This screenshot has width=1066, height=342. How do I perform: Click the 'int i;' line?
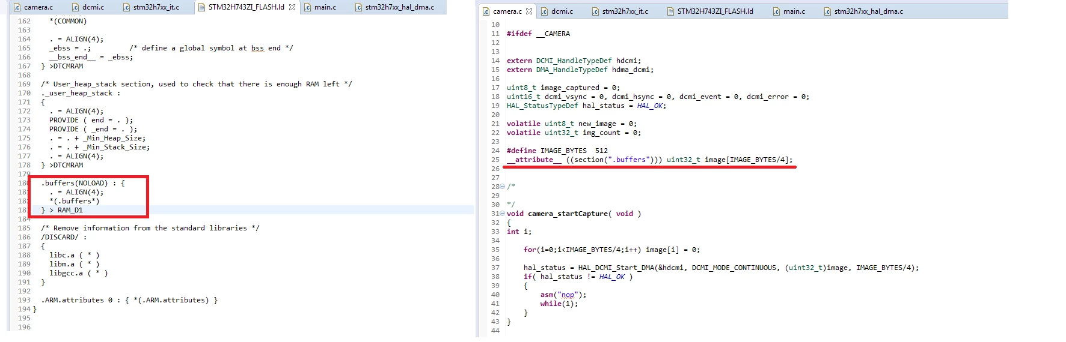(519, 232)
